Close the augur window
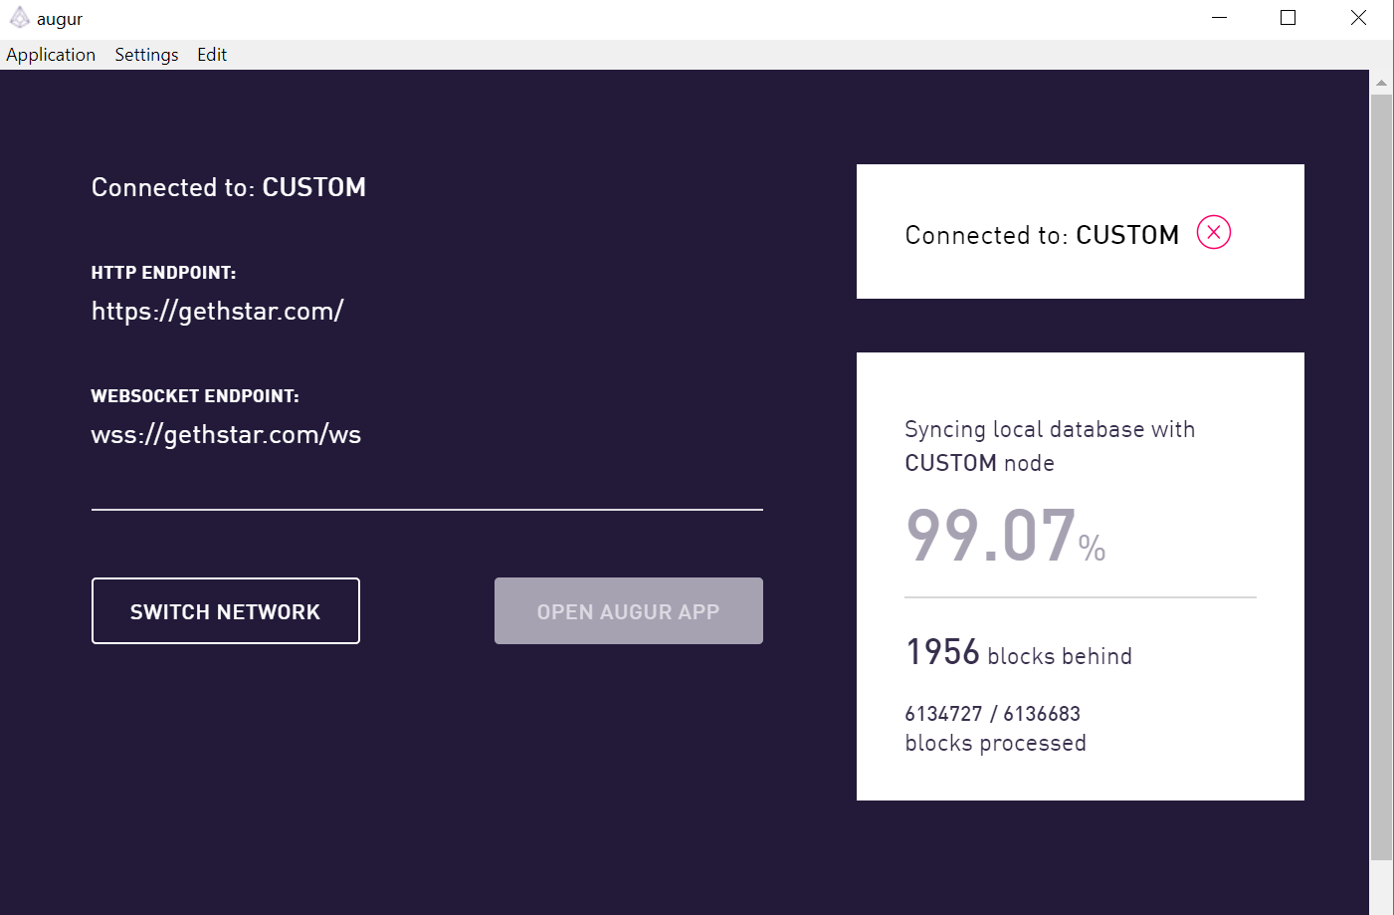 1358,18
